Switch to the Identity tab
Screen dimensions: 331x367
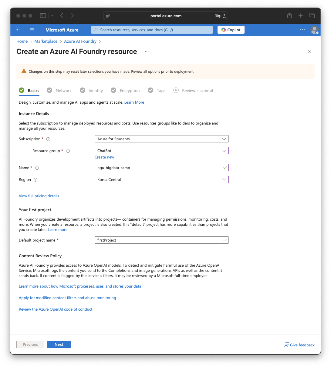coord(91,91)
